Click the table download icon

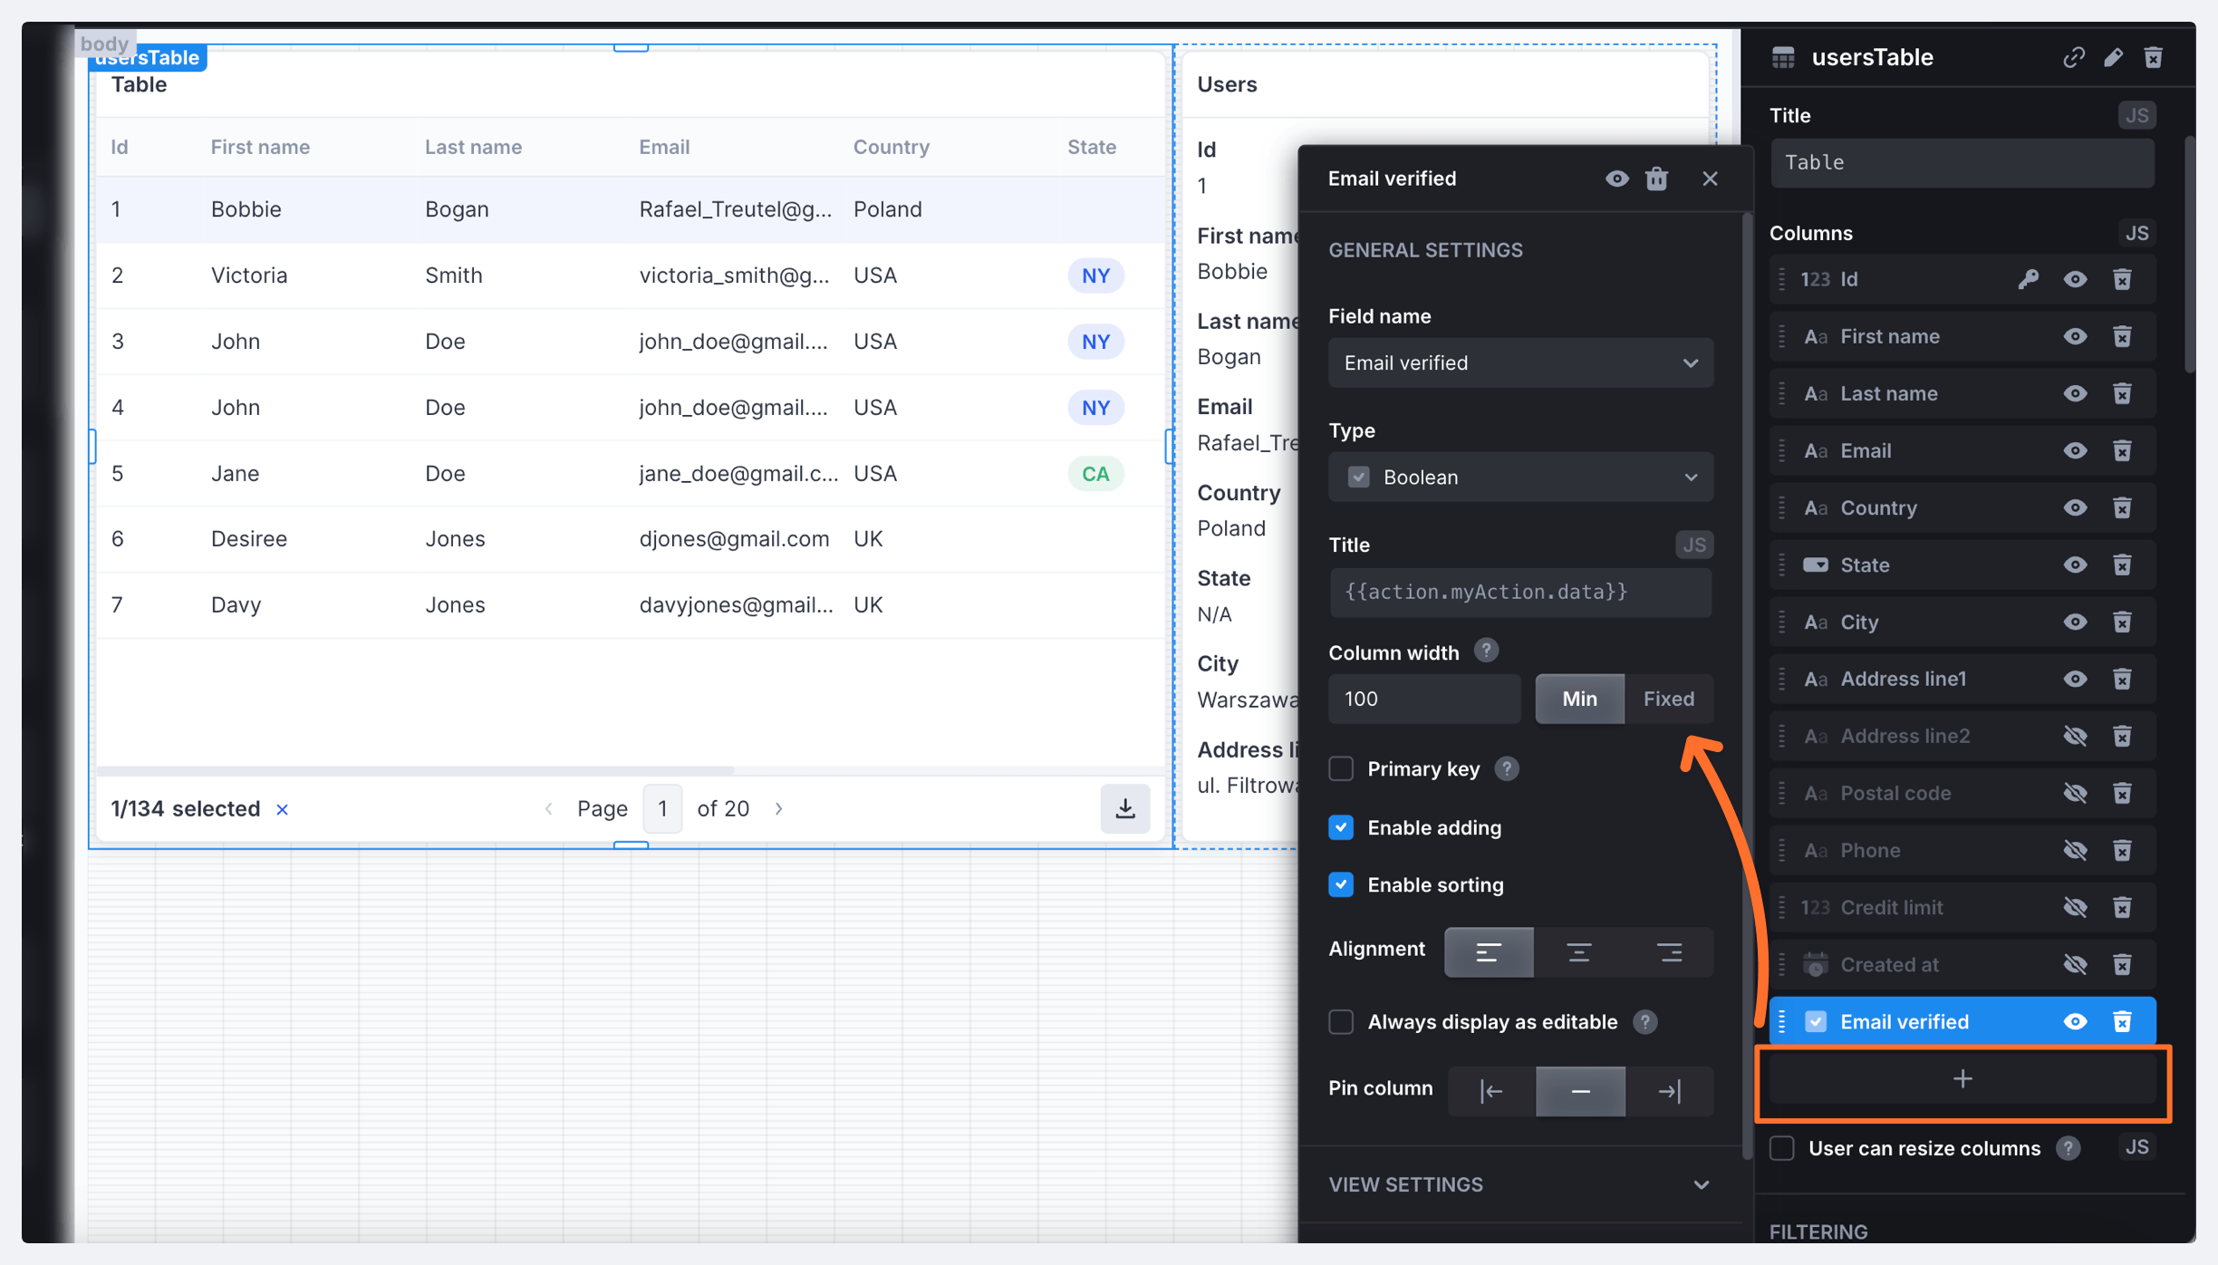pos(1124,808)
